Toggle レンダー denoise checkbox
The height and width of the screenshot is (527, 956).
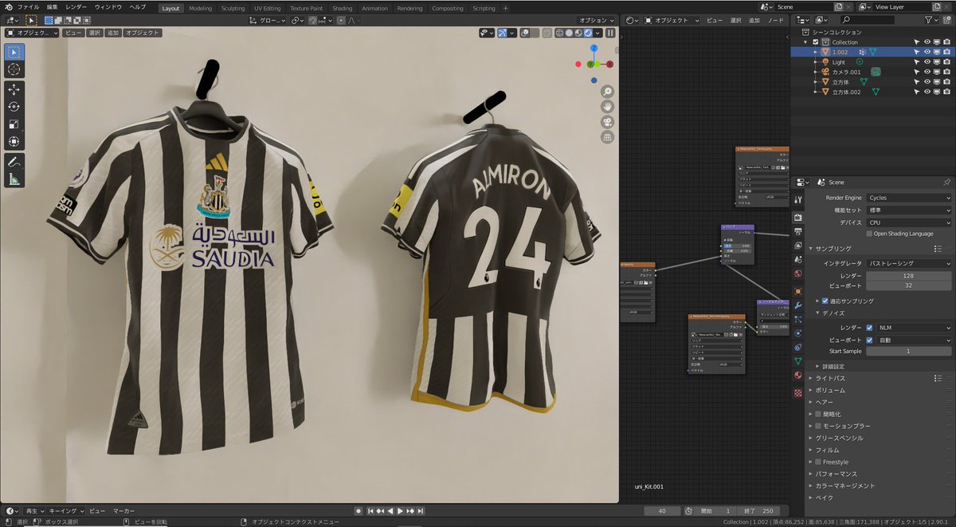[869, 328]
